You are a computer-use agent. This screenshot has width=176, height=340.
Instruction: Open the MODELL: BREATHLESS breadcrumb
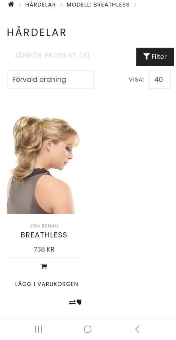pos(98,5)
